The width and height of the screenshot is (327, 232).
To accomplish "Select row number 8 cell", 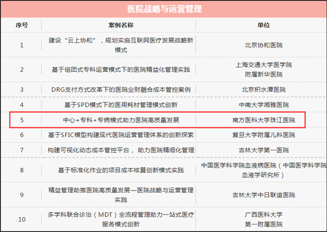I will (22, 170).
